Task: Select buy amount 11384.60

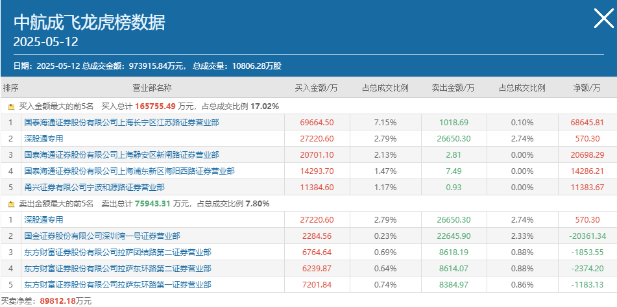Action: (317, 188)
